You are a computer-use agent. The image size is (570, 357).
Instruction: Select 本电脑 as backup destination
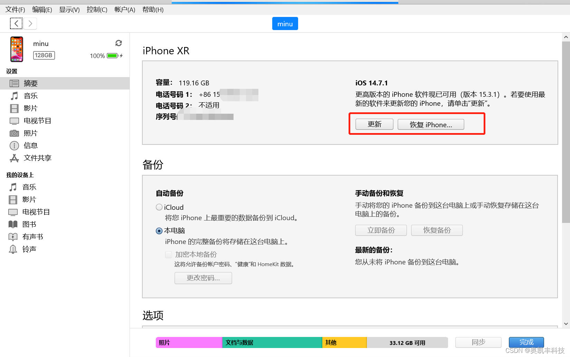click(159, 231)
